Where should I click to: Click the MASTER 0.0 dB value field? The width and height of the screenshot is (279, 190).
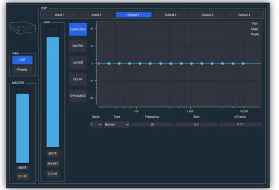22,176
